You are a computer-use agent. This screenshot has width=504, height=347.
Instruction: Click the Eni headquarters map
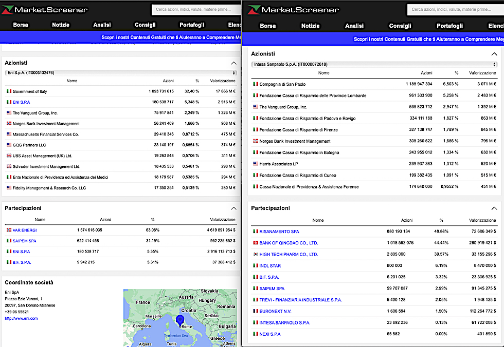click(x=181, y=318)
